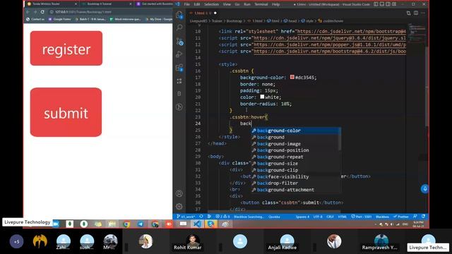
Task: Click the notifications bell in the status bar
Action: [x=423, y=217]
